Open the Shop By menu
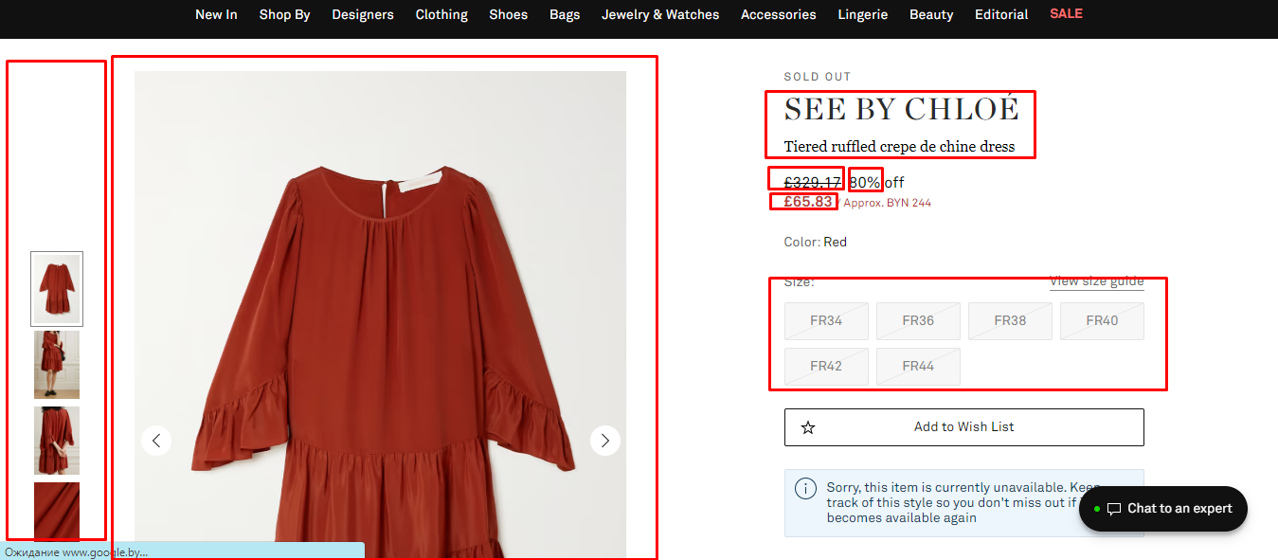The image size is (1278, 560). (284, 14)
